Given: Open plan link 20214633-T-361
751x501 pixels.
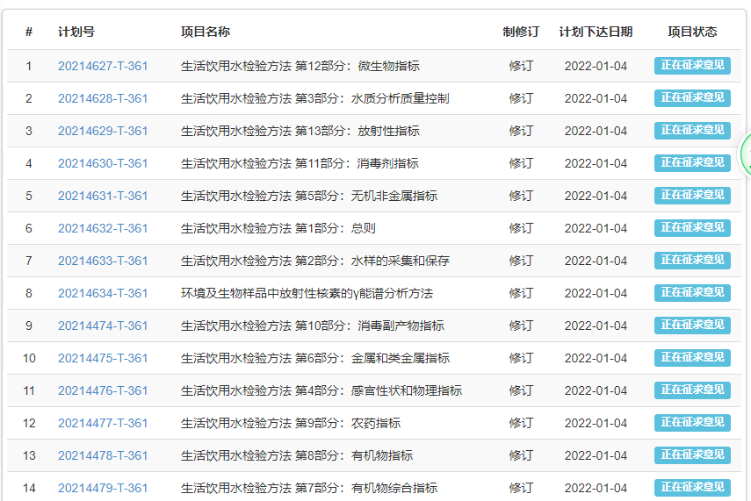Looking at the screenshot, I should click(103, 261).
